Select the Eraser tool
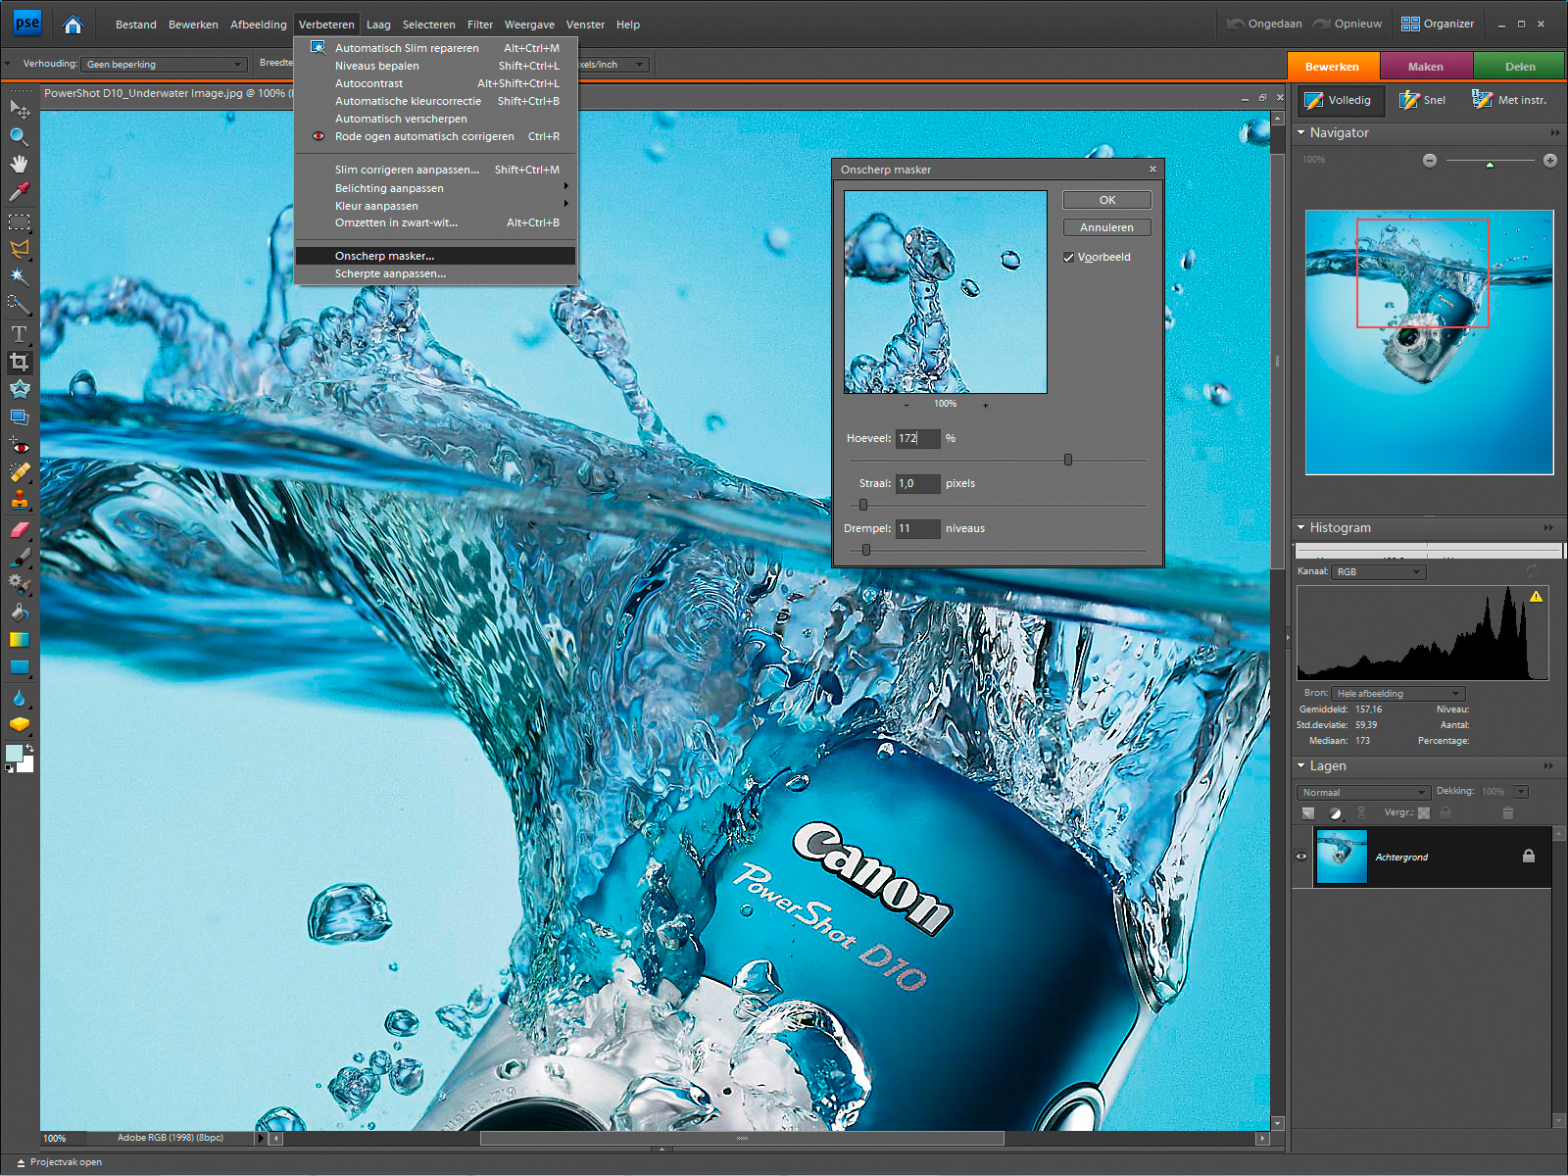 (x=19, y=530)
